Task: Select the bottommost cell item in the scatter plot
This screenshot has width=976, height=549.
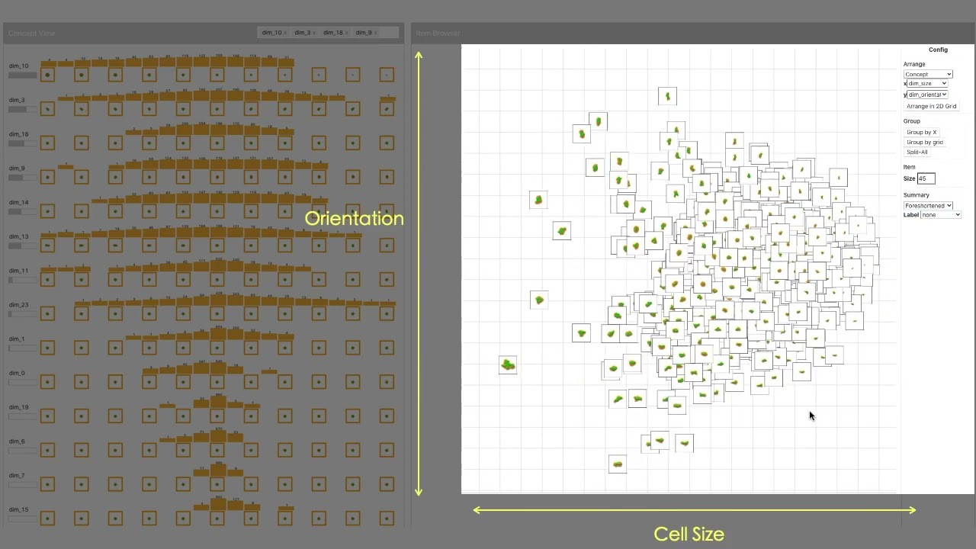Action: 618,464
